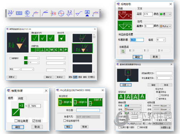Click the 恢复默认值 button
180x134 pixels.
(x=166, y=128)
